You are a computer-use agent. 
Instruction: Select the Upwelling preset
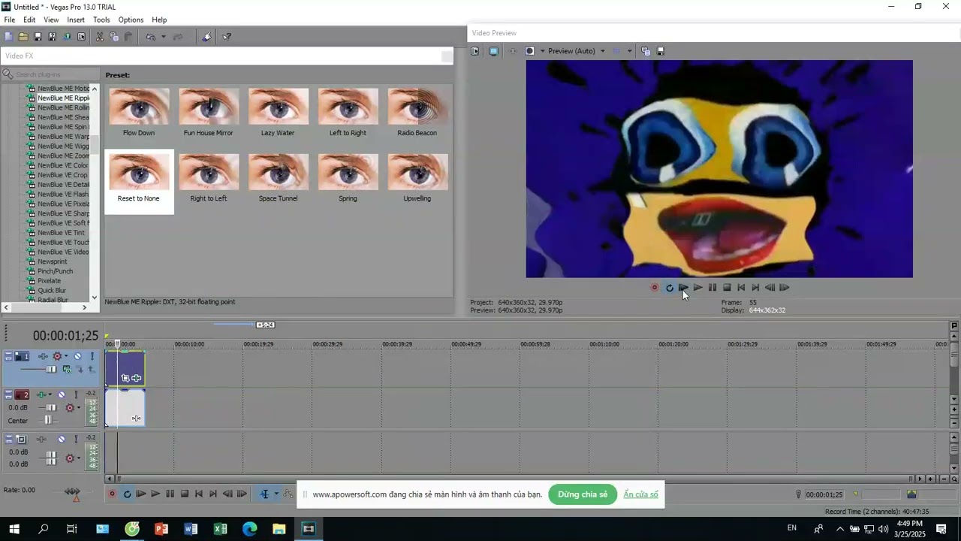(417, 172)
